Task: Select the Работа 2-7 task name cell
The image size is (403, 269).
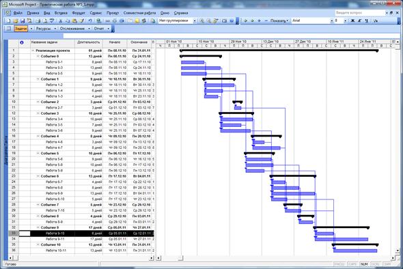Action: [x=53, y=108]
